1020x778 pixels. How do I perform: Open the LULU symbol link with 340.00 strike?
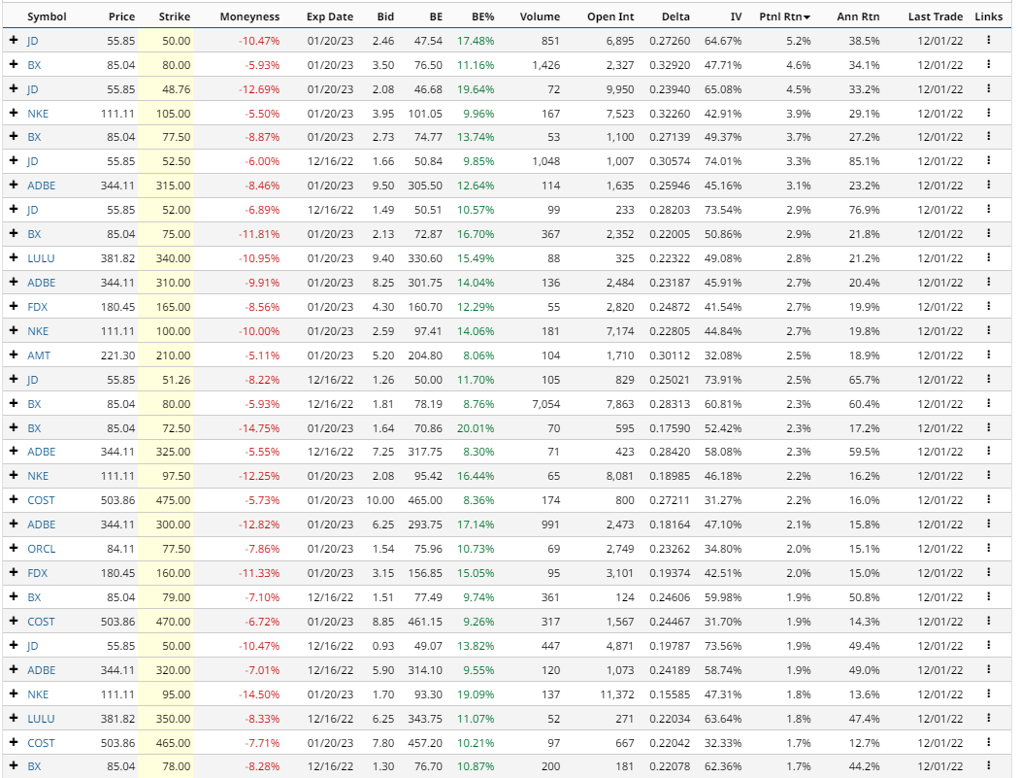41,258
